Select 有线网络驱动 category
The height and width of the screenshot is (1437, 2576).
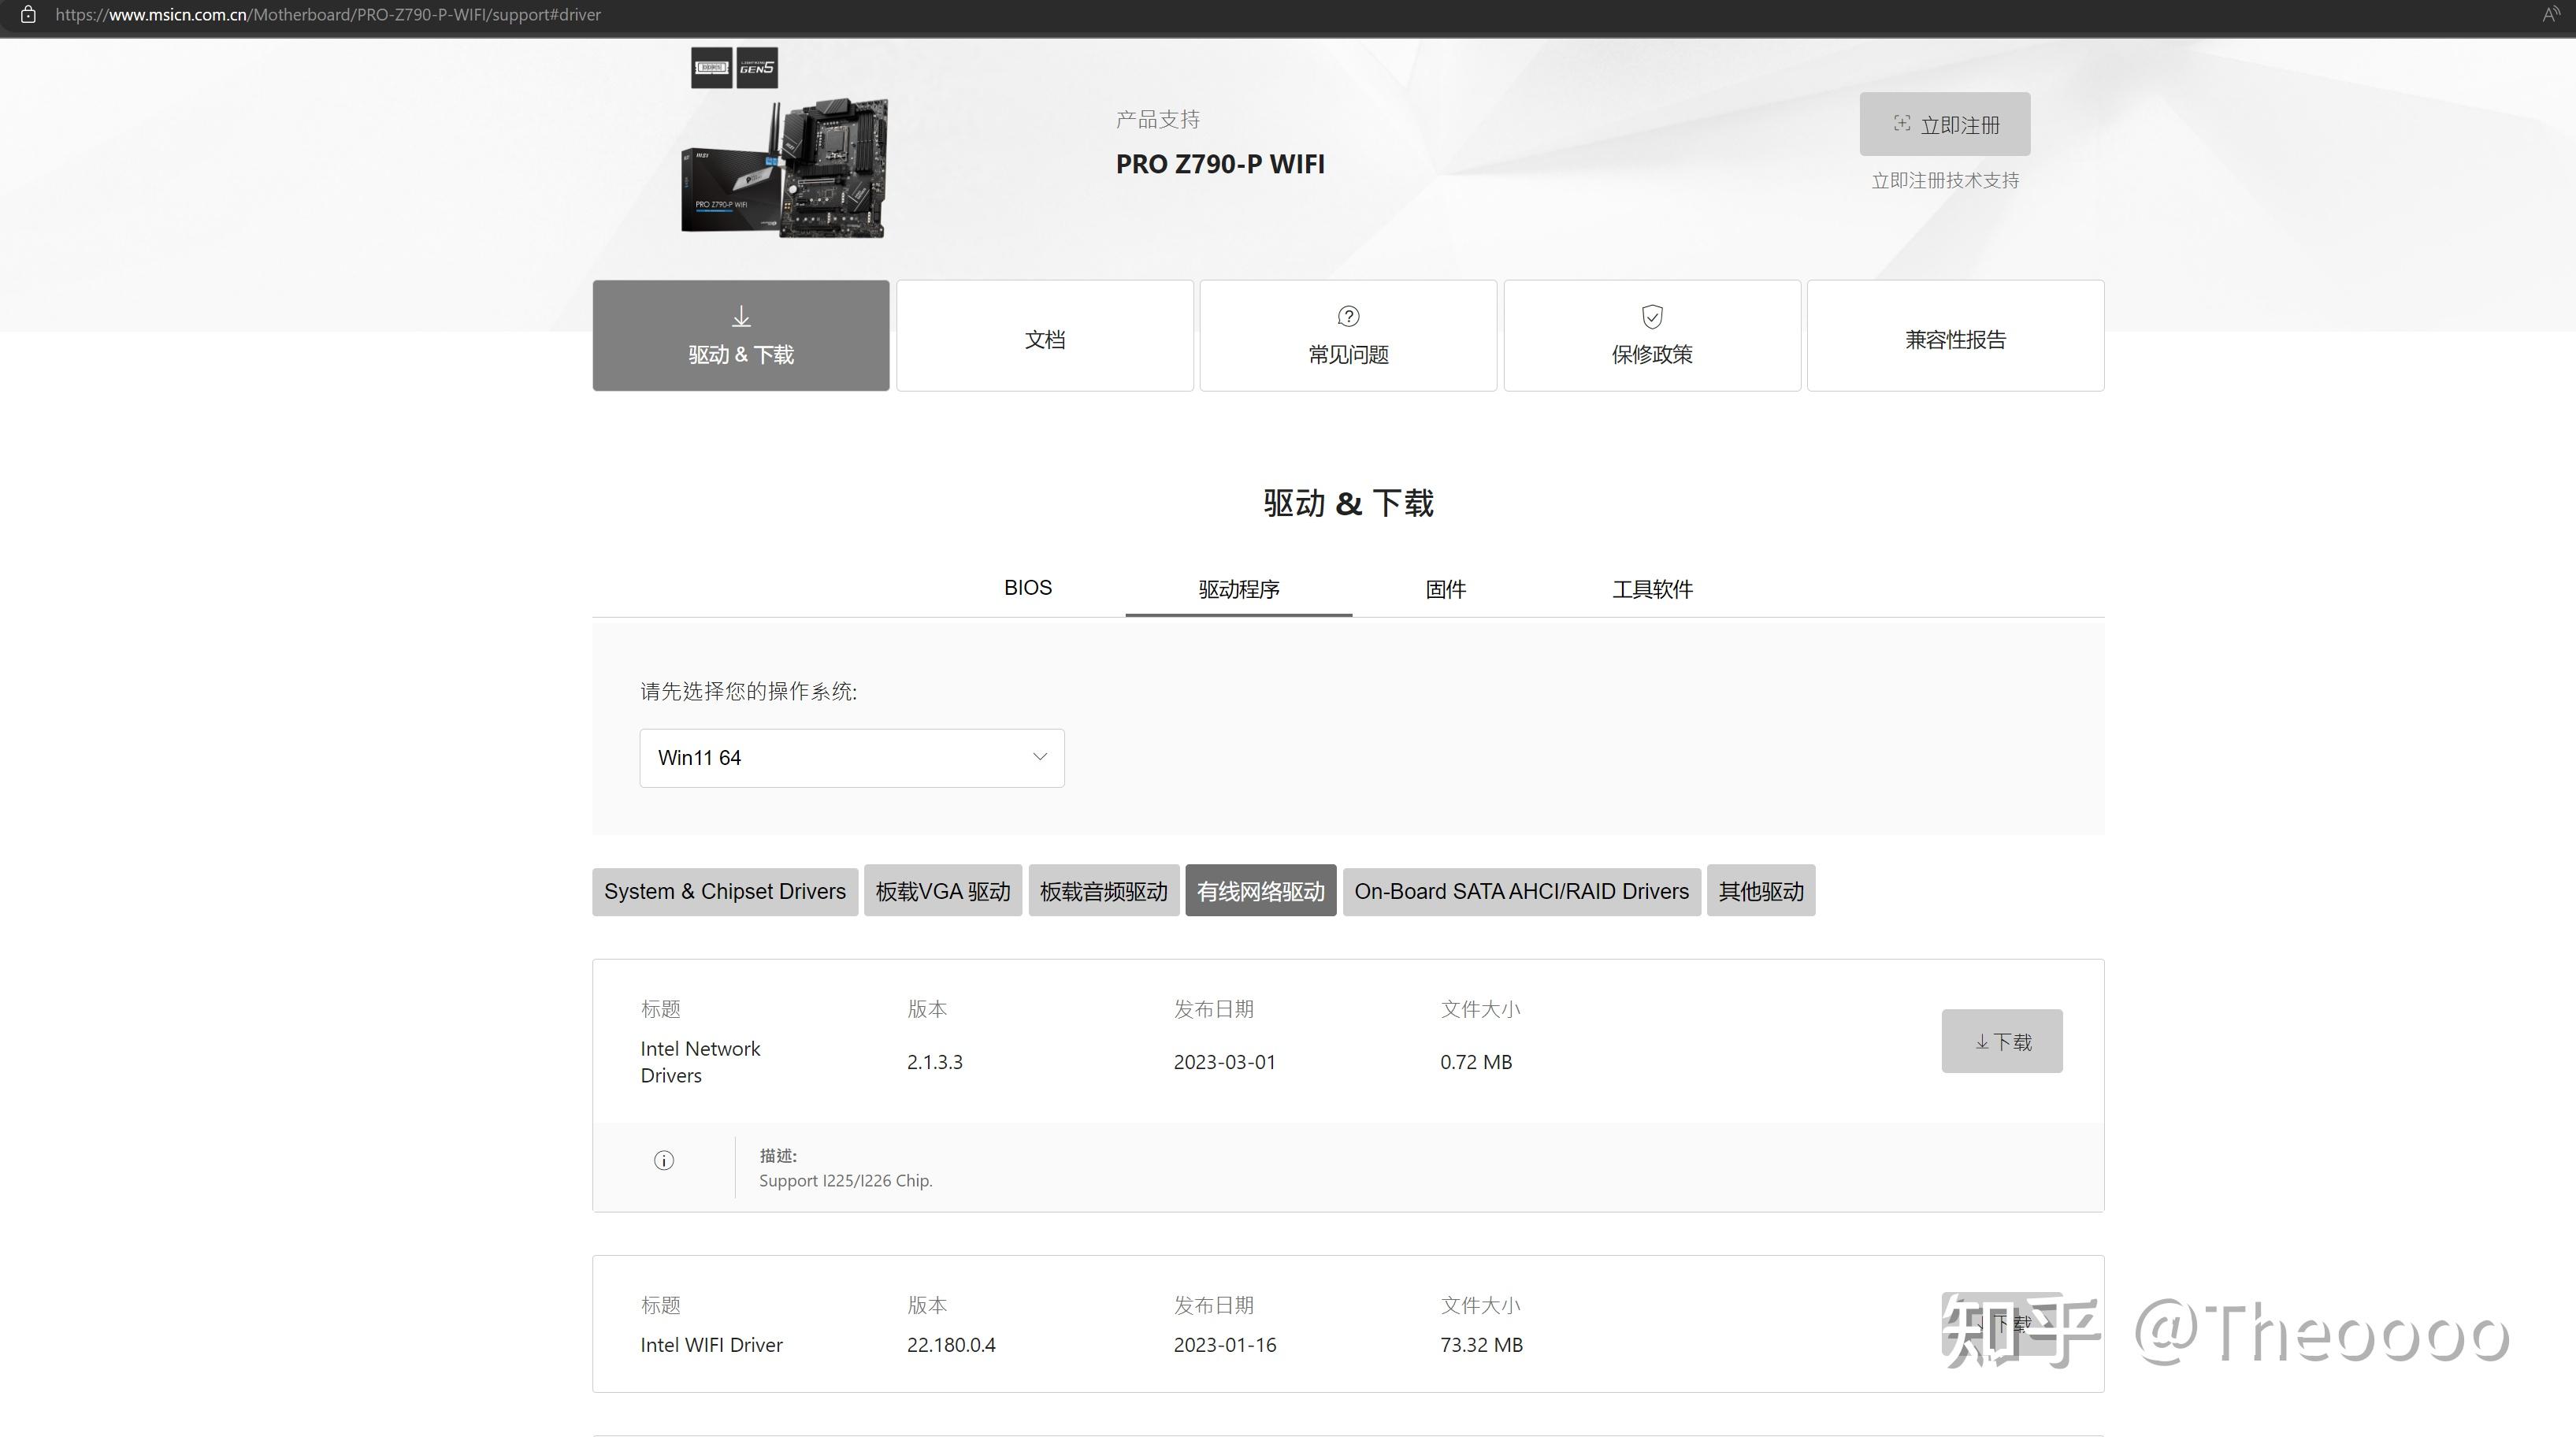(x=1261, y=891)
